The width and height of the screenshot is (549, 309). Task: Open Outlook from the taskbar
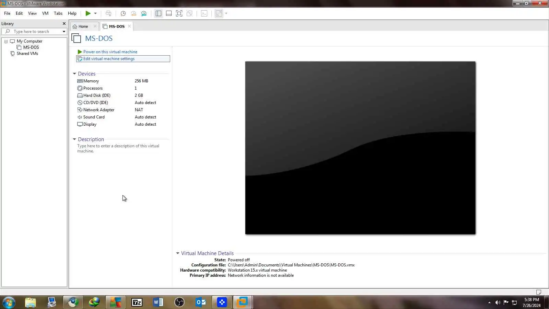[x=201, y=302]
